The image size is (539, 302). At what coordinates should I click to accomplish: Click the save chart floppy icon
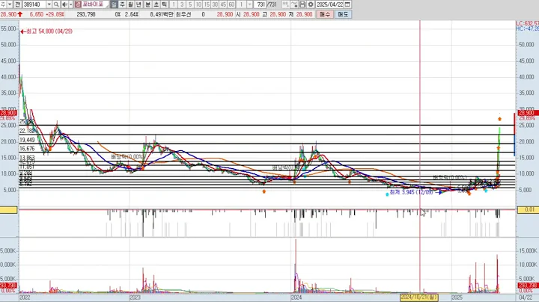click(302, 4)
